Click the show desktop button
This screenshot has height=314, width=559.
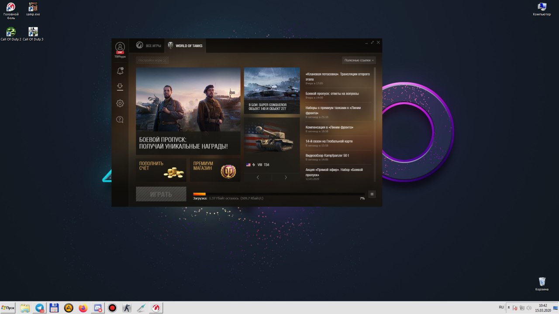coord(556,308)
